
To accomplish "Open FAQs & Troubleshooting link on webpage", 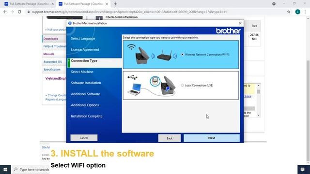I will pyautogui.click(x=55, y=46).
